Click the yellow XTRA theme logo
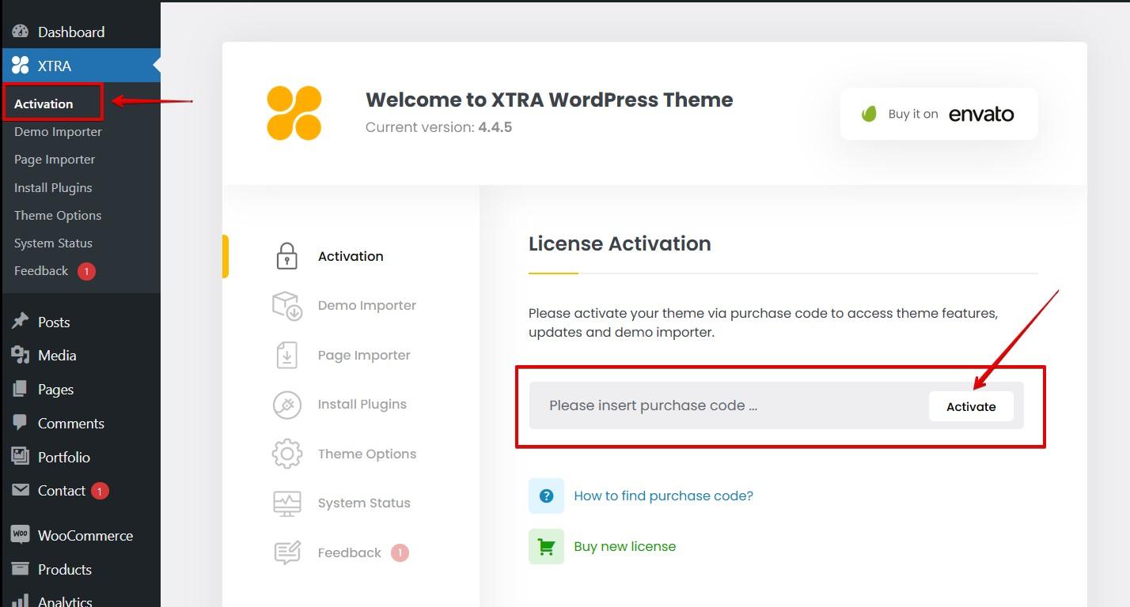This screenshot has height=607, width=1130. 294,113
